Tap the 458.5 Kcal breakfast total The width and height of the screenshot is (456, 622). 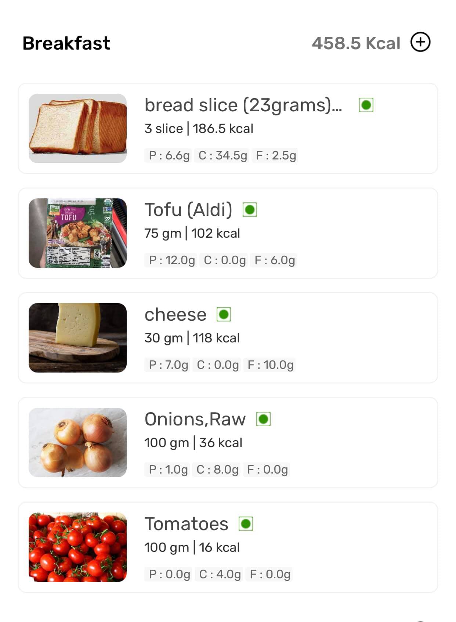click(x=356, y=43)
